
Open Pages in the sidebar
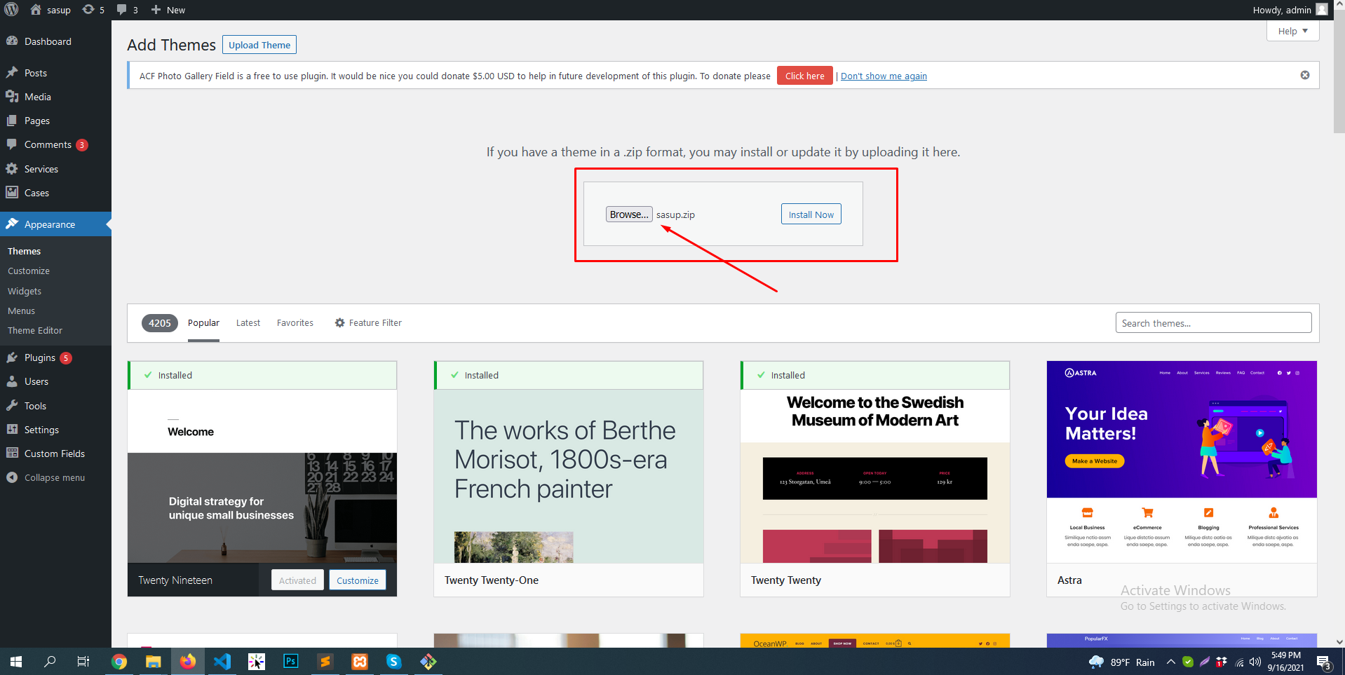click(37, 121)
